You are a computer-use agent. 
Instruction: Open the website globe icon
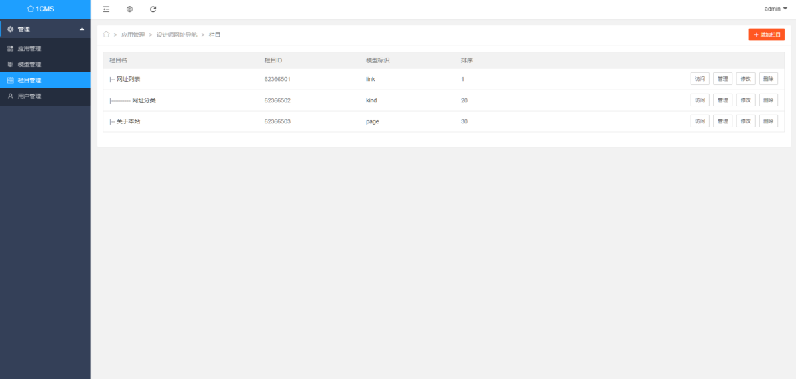[129, 9]
